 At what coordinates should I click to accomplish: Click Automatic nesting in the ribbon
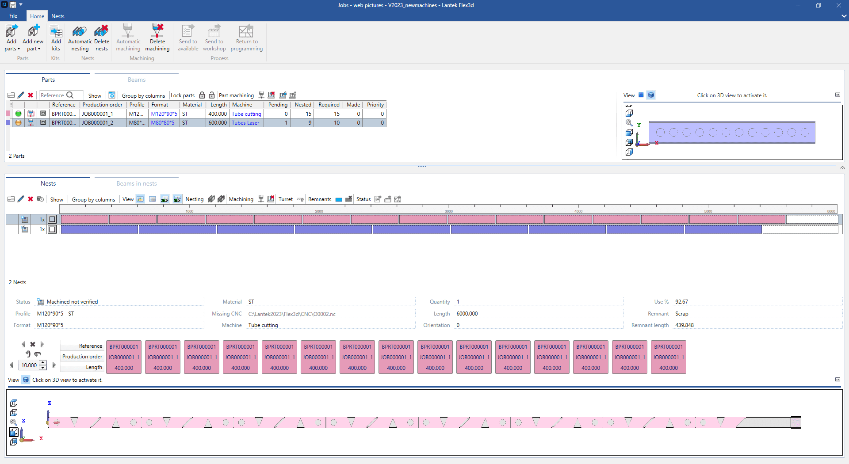pyautogui.click(x=80, y=38)
